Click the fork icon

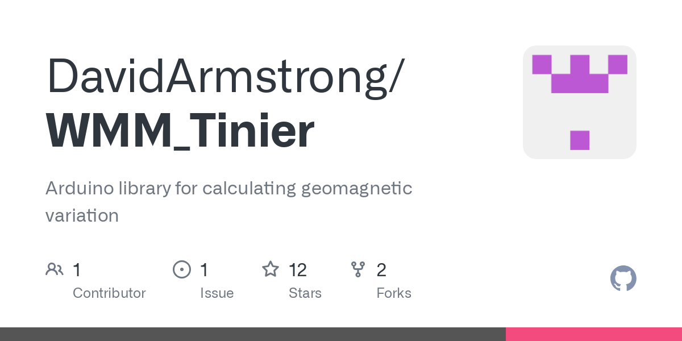[x=358, y=269]
